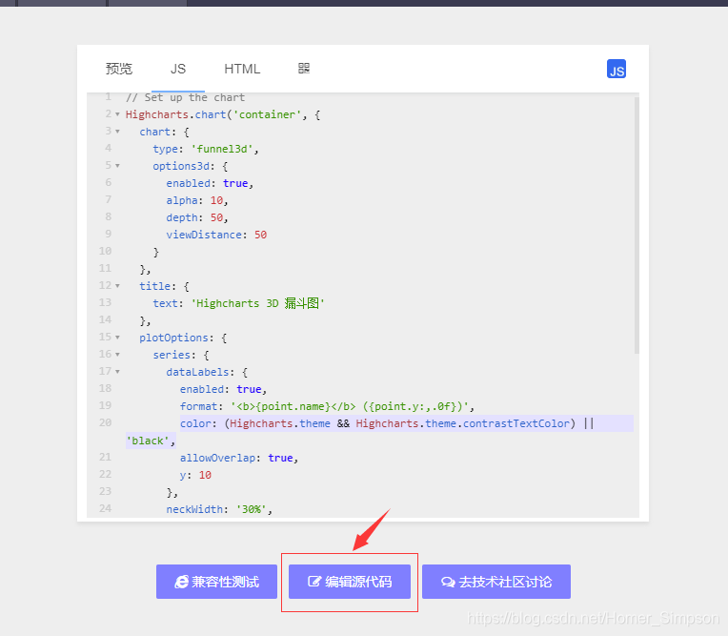Viewport: 728px width, 636px height.
Task: Open 去技术社区讨论 button
Action: 496,582
